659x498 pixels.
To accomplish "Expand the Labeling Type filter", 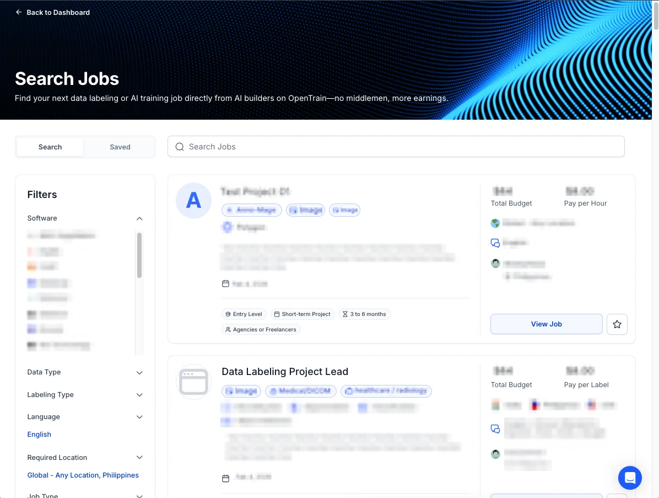I will pyautogui.click(x=139, y=394).
